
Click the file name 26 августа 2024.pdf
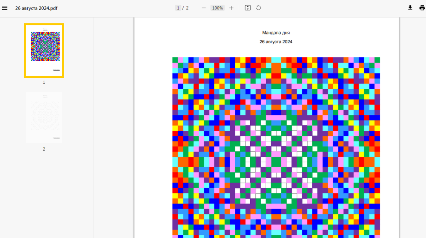[36, 8]
